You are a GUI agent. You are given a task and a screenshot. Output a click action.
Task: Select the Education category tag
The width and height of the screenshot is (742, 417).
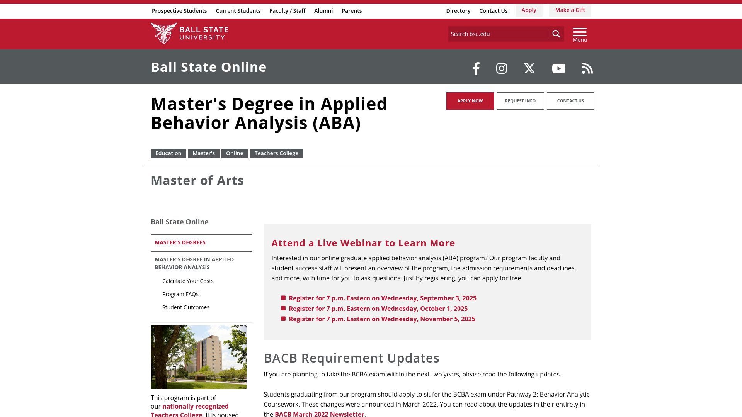168,153
